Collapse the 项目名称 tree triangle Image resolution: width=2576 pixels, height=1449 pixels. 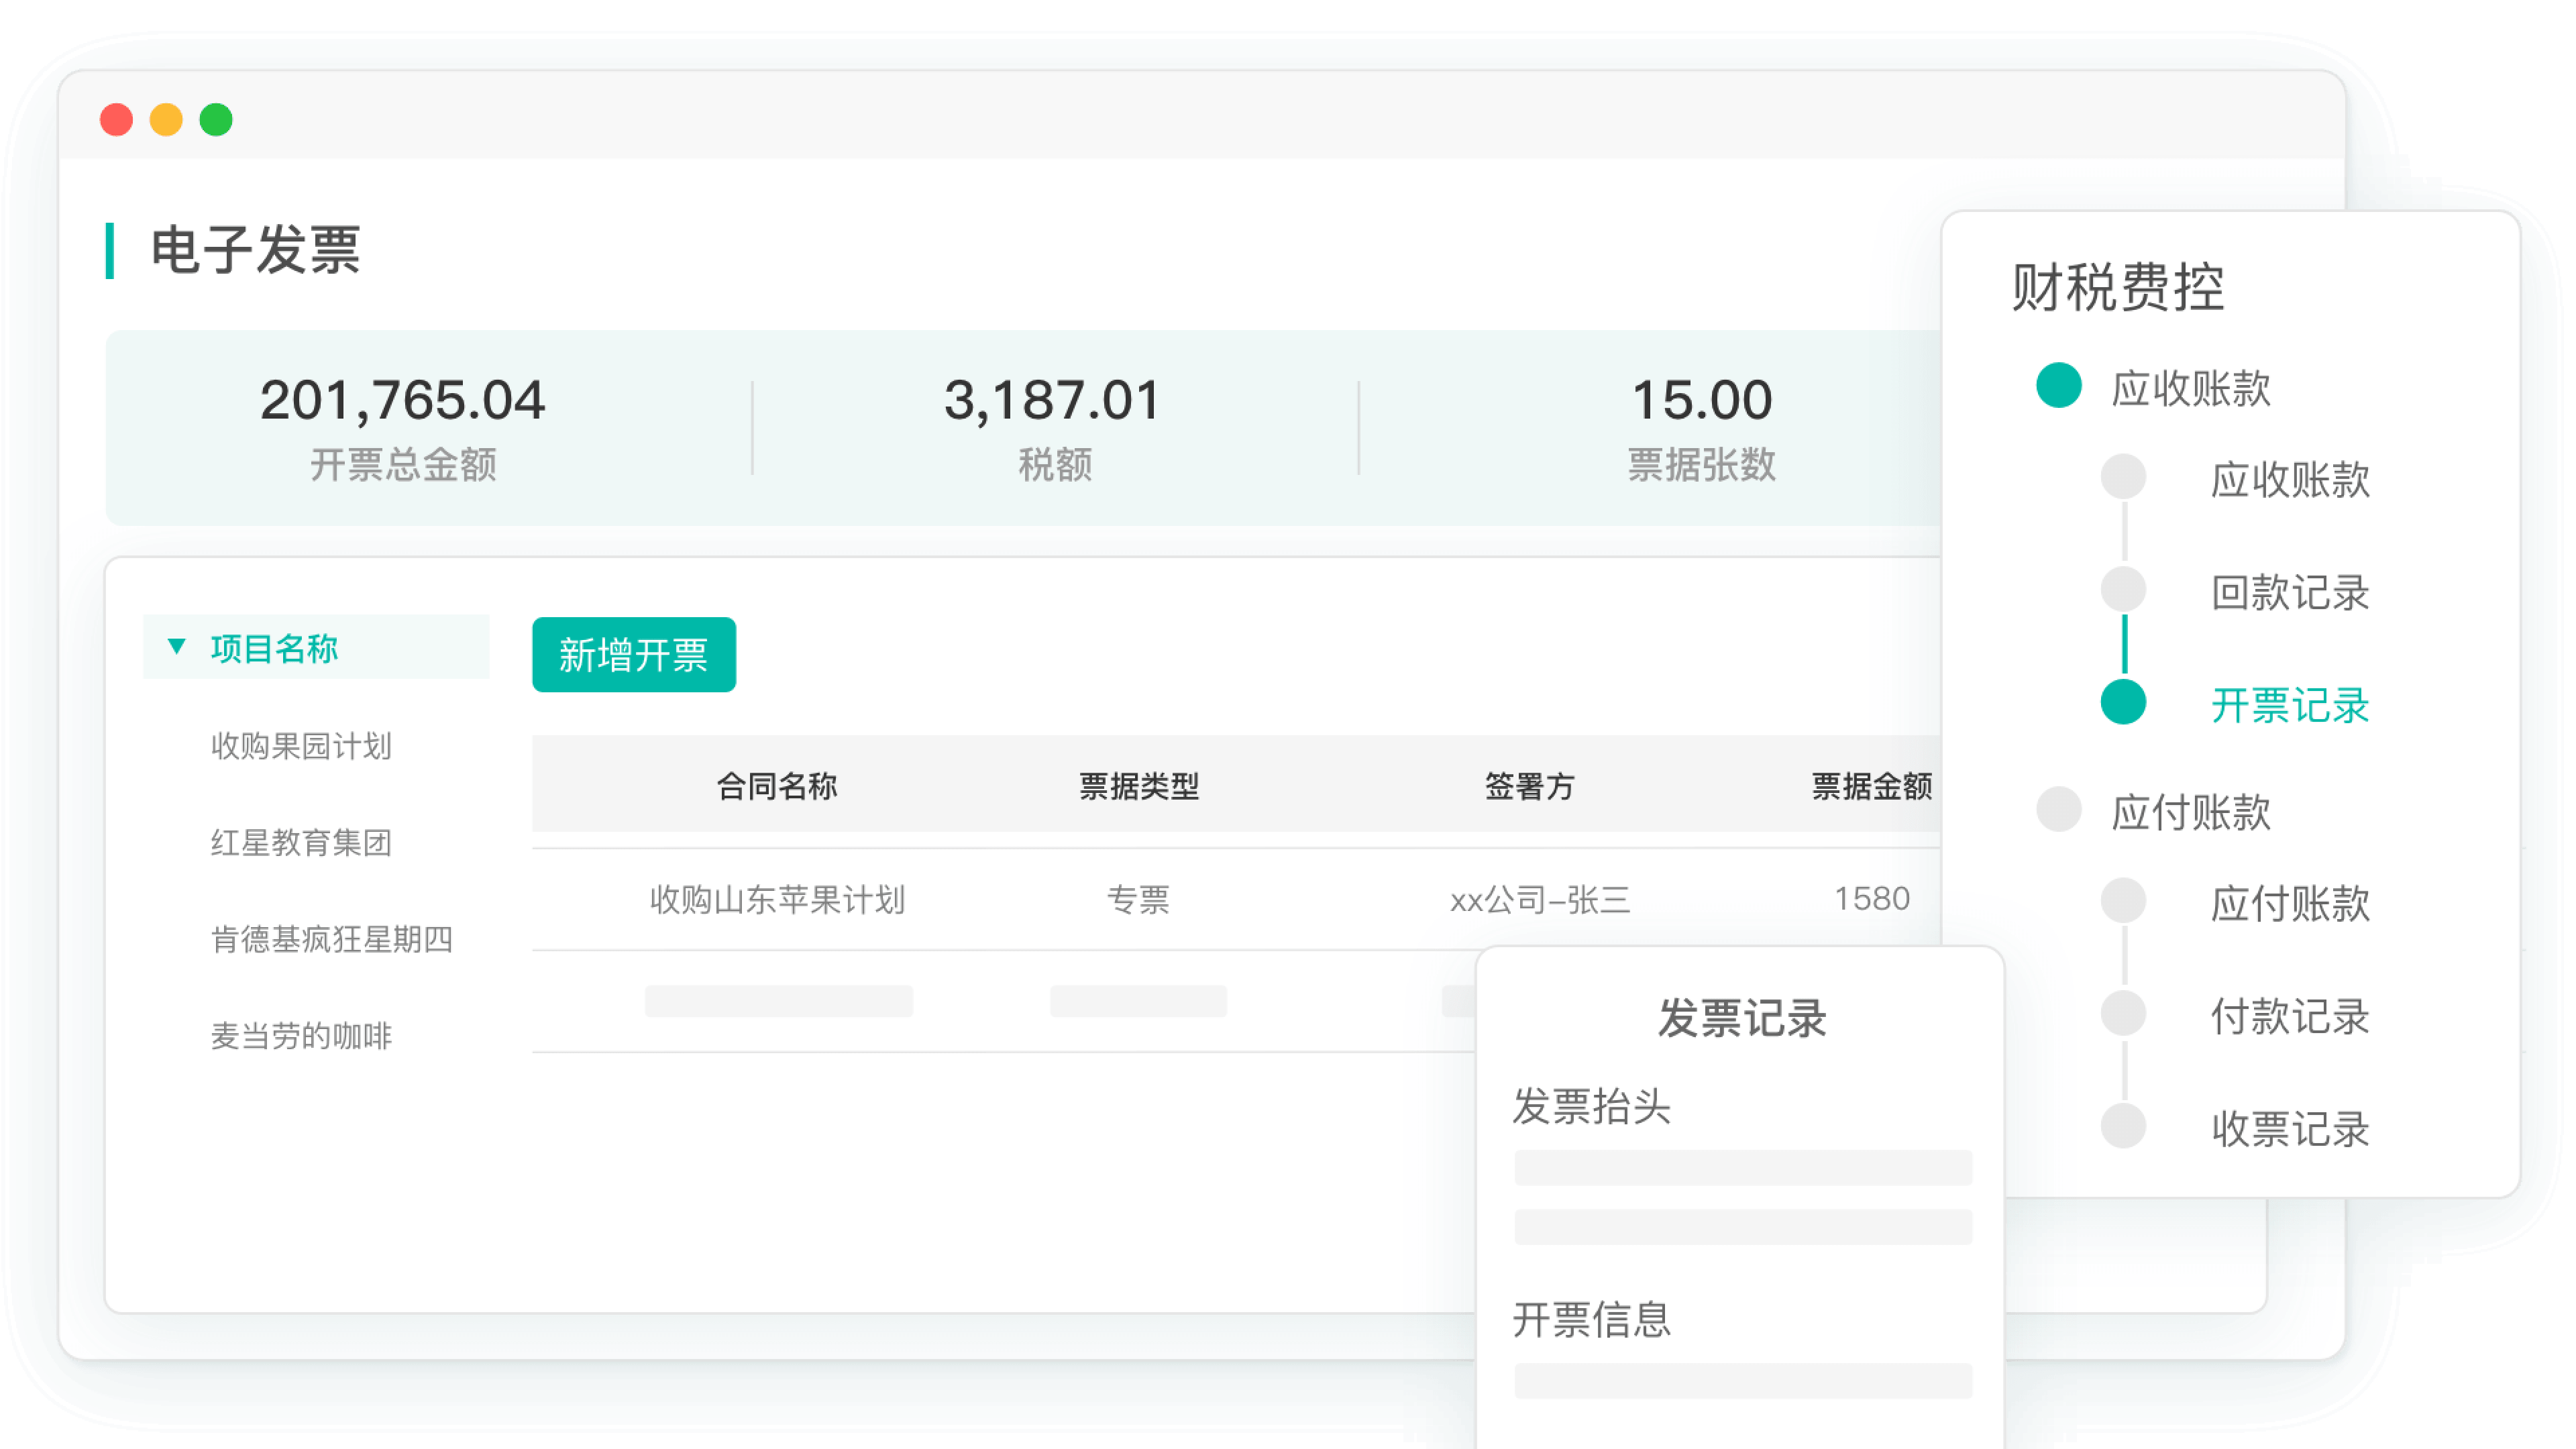click(x=177, y=646)
